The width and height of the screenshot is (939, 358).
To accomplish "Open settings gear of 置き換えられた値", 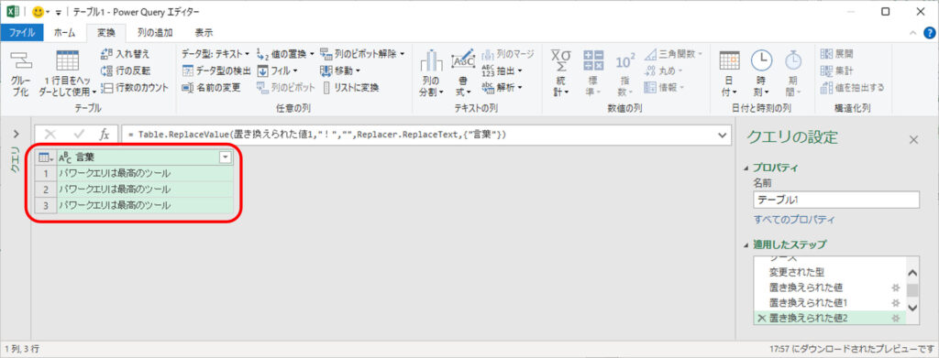I will click(x=896, y=287).
